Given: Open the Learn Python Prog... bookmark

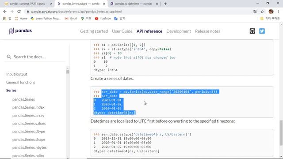Looking at the screenshot, I should pos(46,19).
